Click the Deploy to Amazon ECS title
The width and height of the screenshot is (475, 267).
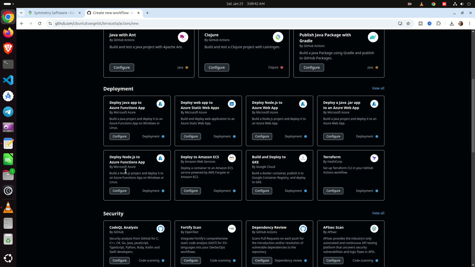[200, 157]
